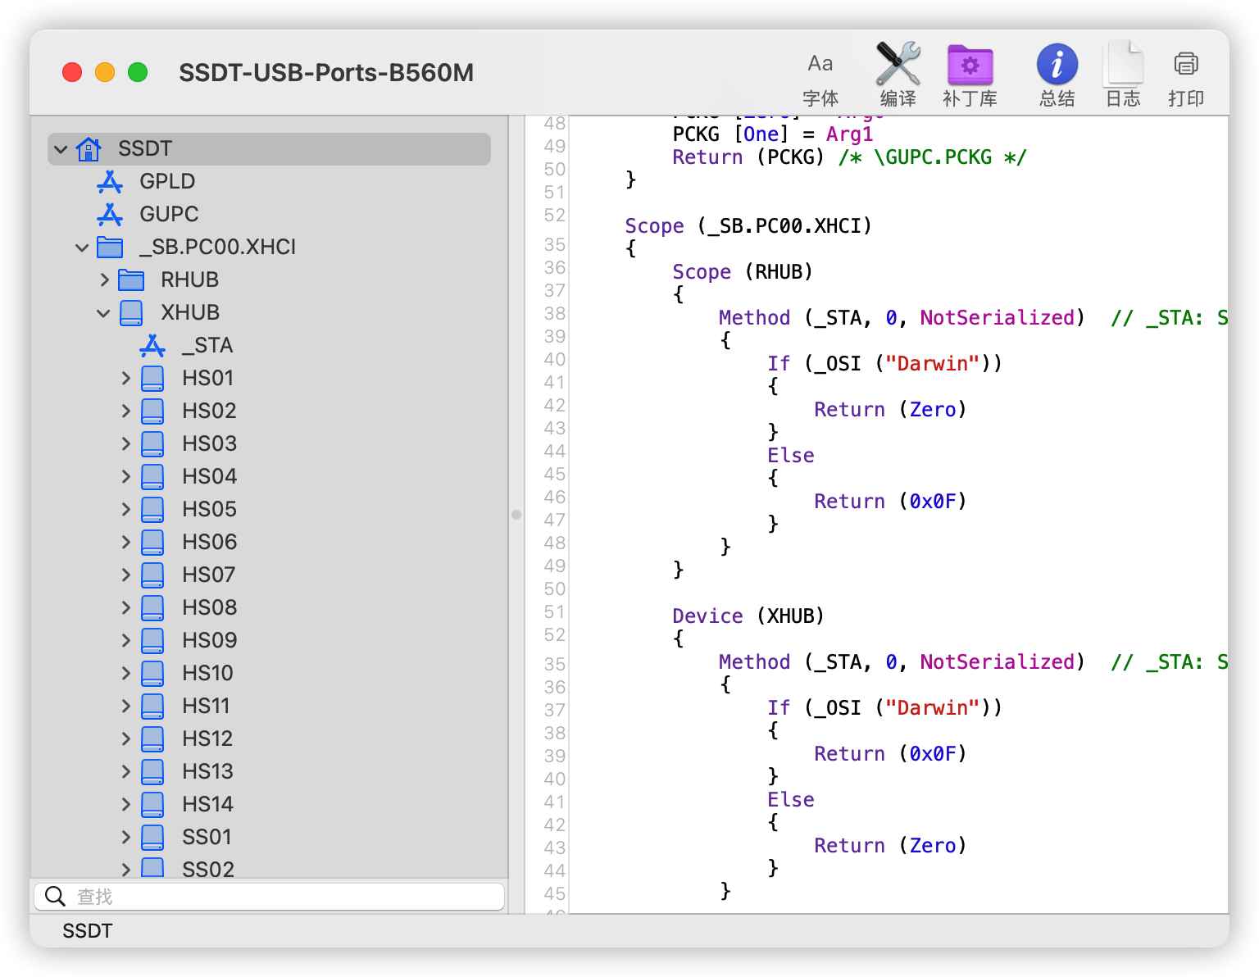Select the HS10 tree row label

(x=207, y=673)
